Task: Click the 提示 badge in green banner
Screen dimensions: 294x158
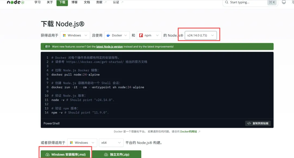Action: coord(48,47)
